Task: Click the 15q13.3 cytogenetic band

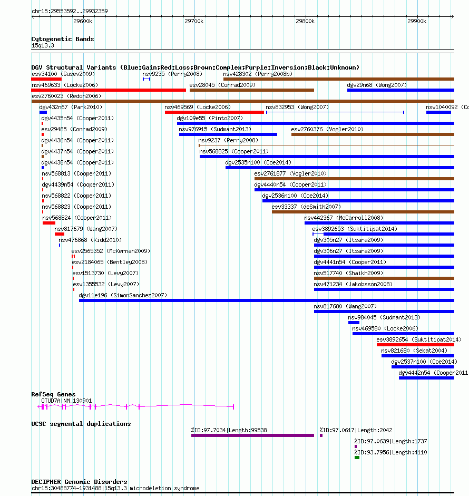Action: [242, 51]
